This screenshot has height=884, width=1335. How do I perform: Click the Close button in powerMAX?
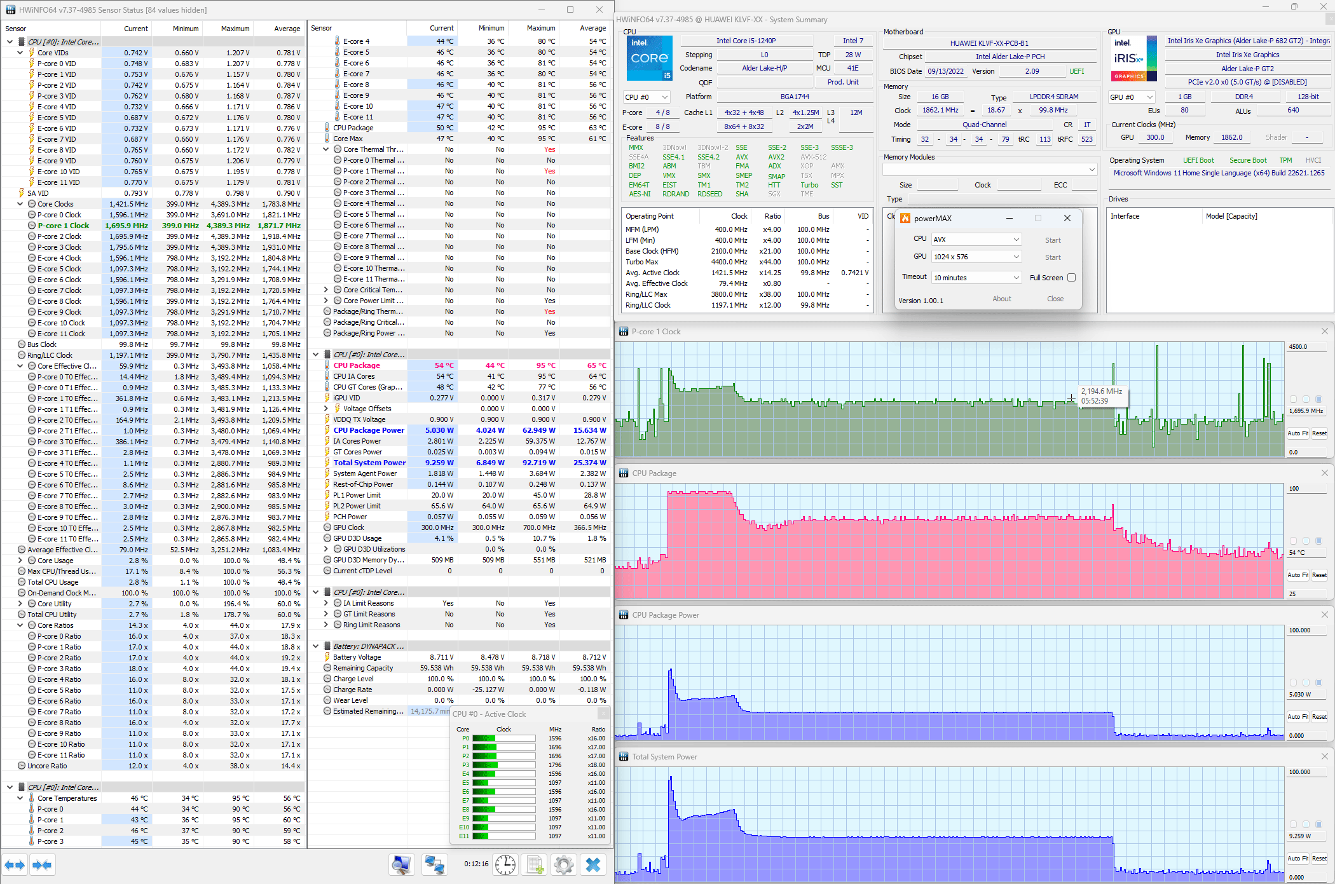pos(1055,299)
